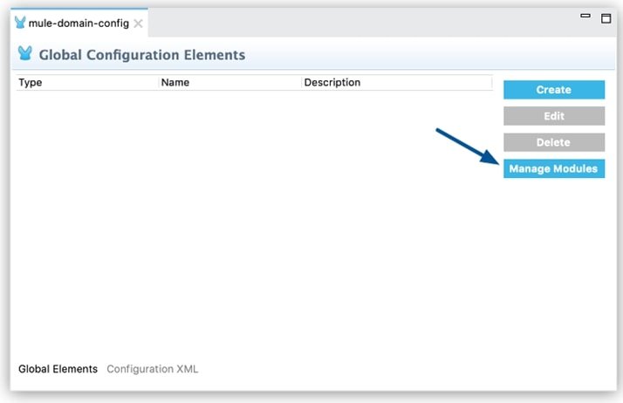Select the mule-domain-config editor tab
This screenshot has width=623, height=403.
tap(79, 23)
